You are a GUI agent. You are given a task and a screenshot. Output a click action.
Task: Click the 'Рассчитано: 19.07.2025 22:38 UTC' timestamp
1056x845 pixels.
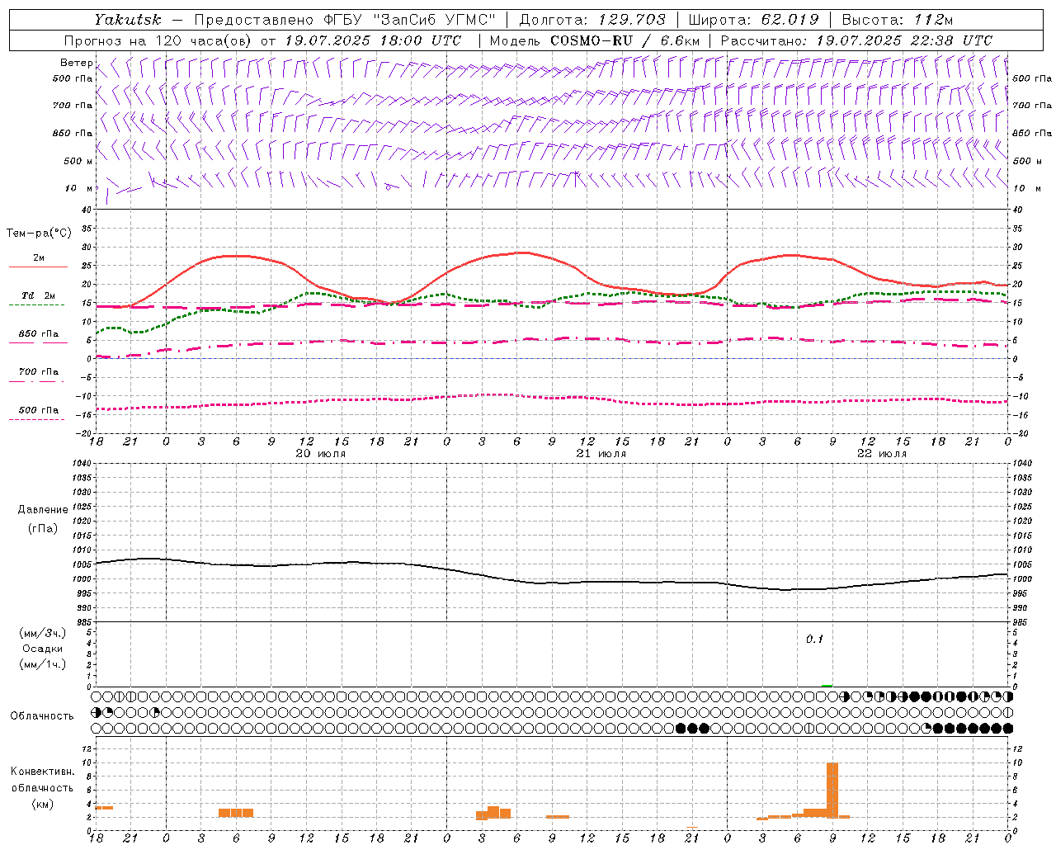click(856, 40)
